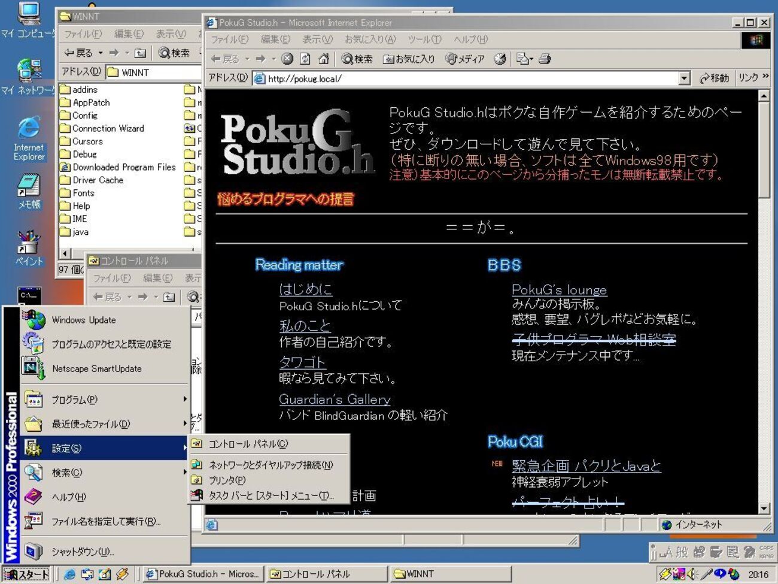
Task: Toggle IME input mode 'A' button
Action: pyautogui.click(x=666, y=552)
